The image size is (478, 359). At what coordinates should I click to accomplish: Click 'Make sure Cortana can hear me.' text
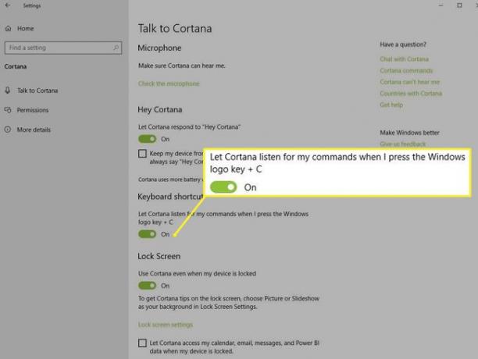(x=182, y=66)
